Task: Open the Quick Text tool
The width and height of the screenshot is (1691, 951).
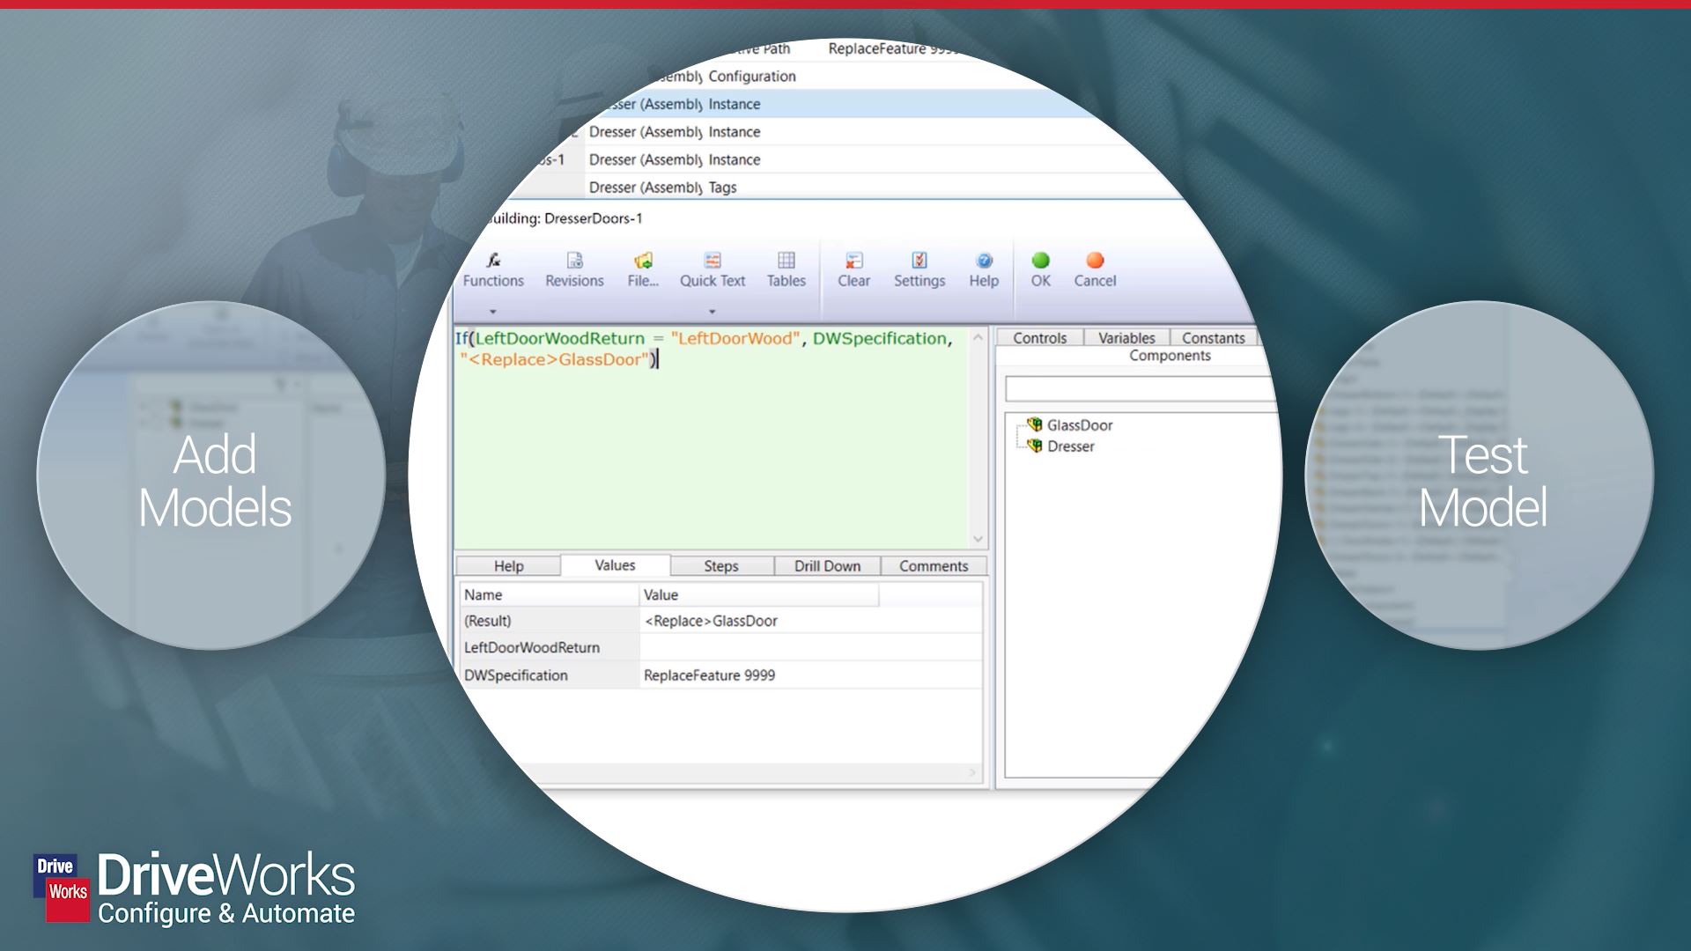Action: 712,269
